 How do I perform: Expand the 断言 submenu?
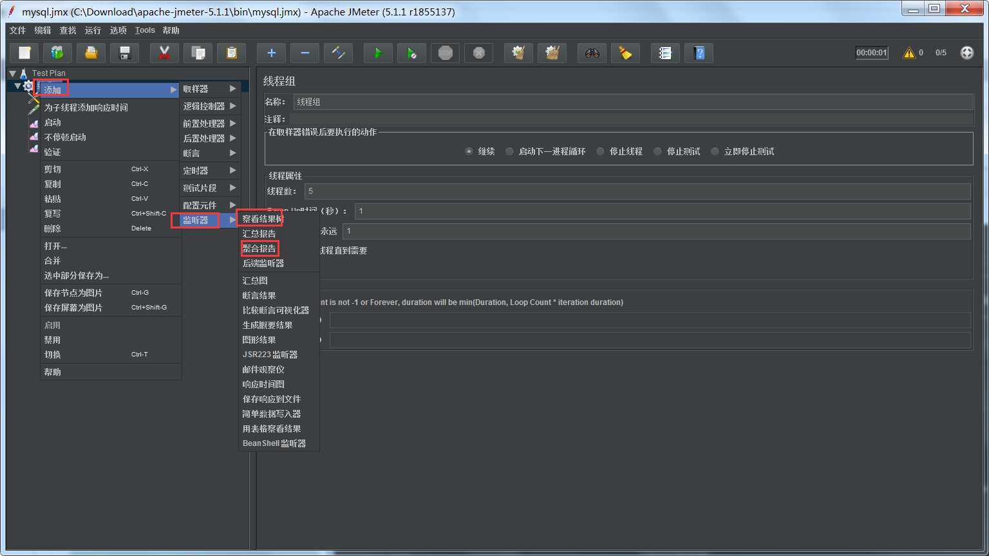[x=210, y=153]
